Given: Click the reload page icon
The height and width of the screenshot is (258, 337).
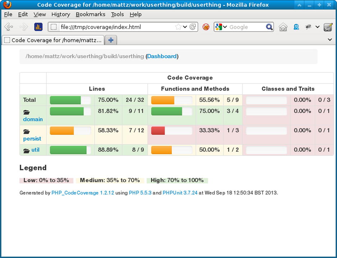Looking at the screenshot, I should click(193, 27).
